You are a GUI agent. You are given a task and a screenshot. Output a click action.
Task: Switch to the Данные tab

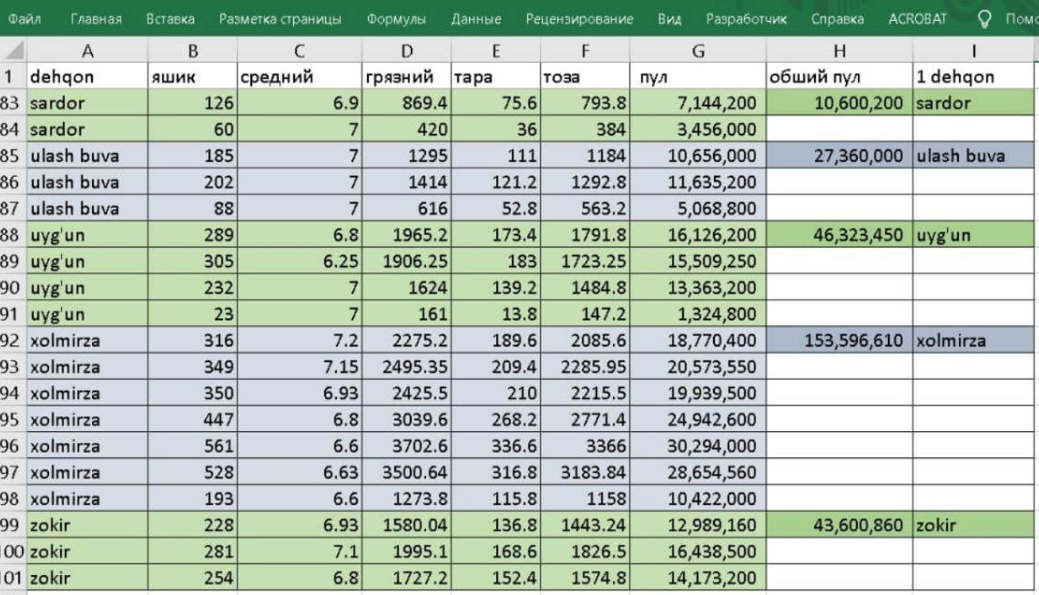tap(475, 18)
